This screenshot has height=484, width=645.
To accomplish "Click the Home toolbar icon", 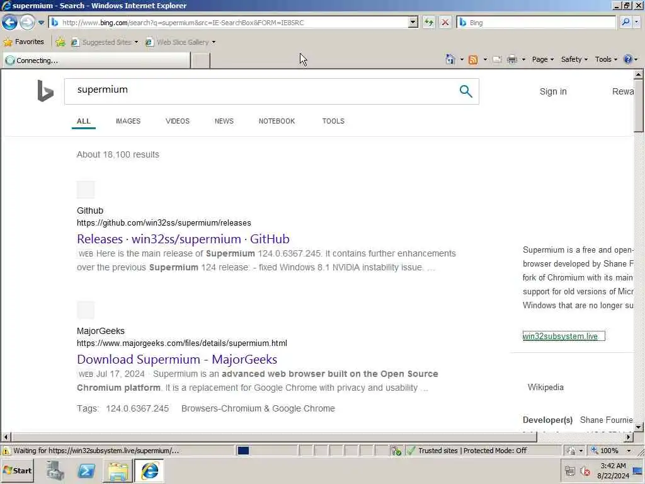I will tap(450, 59).
